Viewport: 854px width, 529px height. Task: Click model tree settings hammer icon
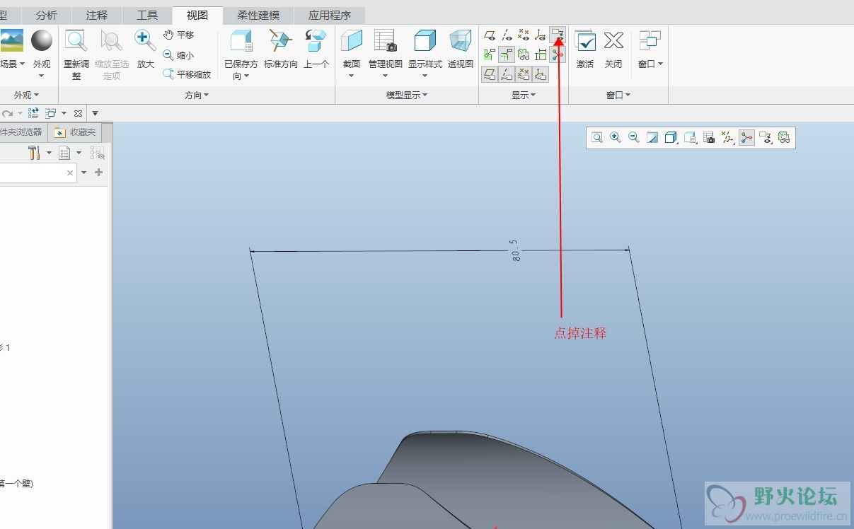coord(34,153)
